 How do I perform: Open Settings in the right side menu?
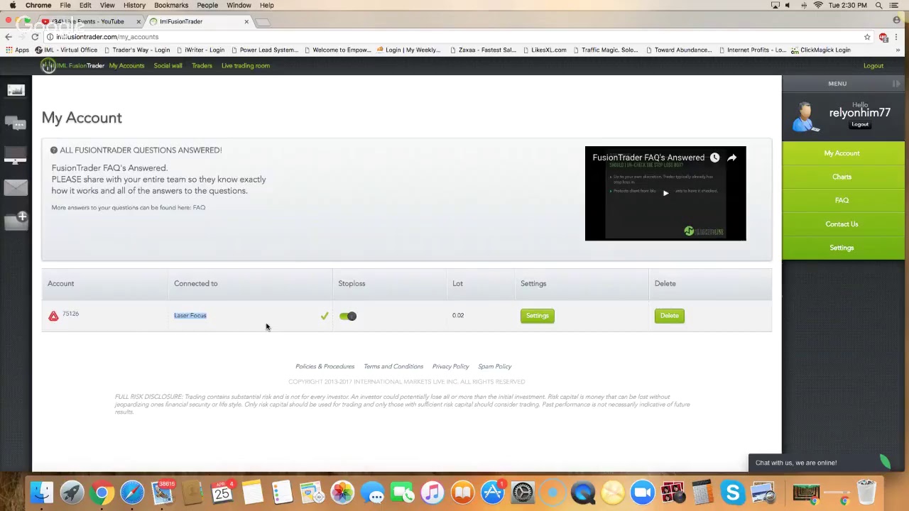[x=842, y=248]
